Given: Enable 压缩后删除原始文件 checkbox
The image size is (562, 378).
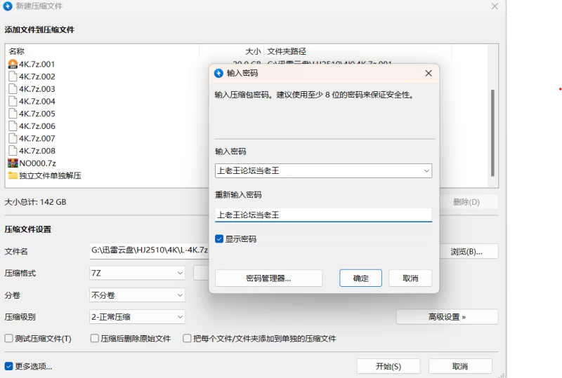Looking at the screenshot, I should [95, 338].
